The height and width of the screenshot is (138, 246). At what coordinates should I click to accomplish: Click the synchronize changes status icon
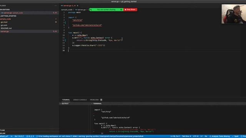click(12, 136)
